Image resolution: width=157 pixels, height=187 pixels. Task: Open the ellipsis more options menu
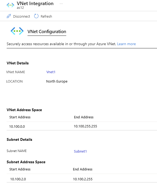pyautogui.click(x=61, y=4)
